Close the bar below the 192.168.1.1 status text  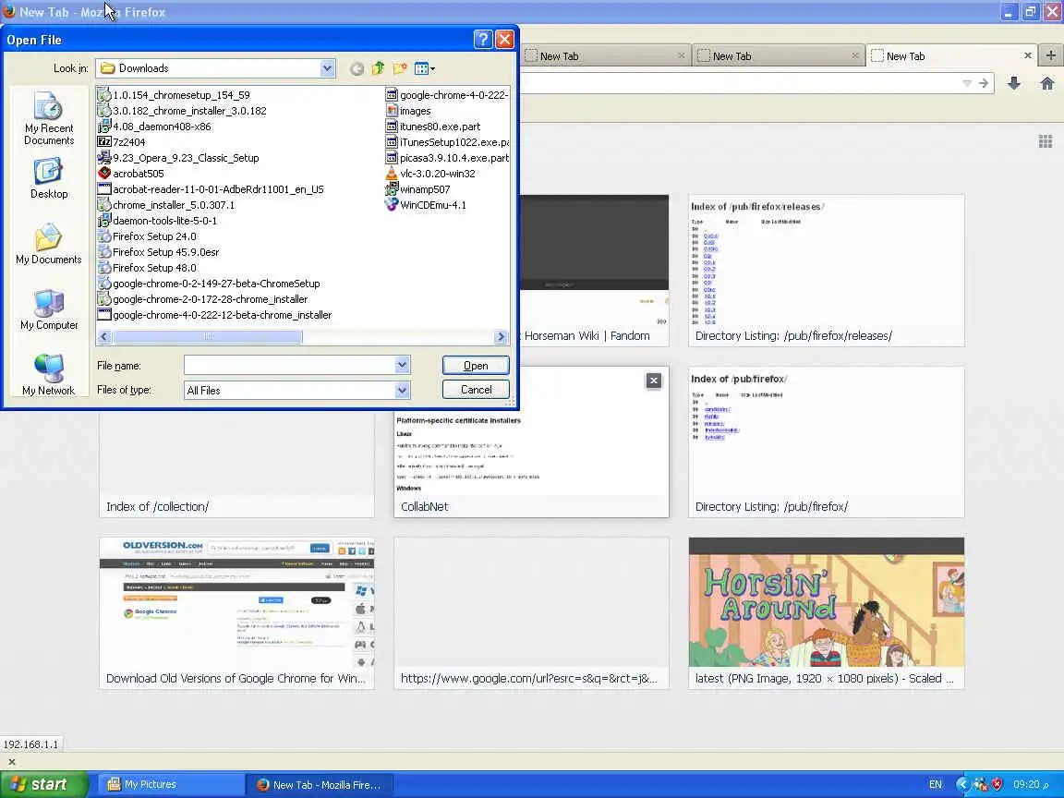(11, 762)
